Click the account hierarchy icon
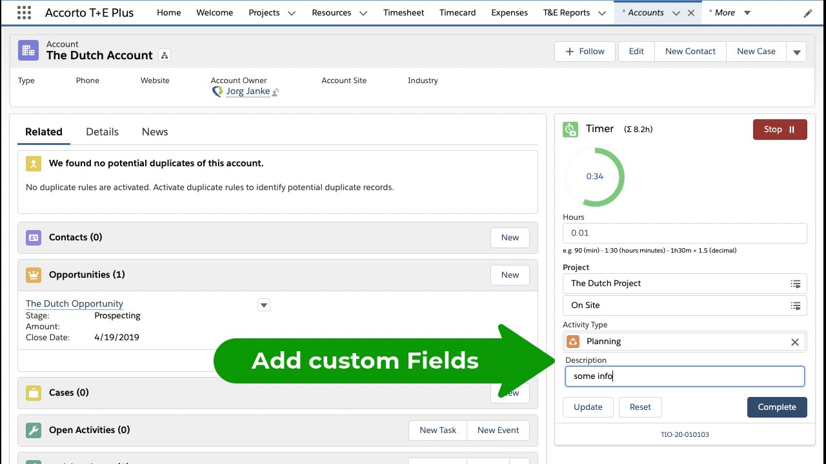The width and height of the screenshot is (826, 464). (165, 55)
